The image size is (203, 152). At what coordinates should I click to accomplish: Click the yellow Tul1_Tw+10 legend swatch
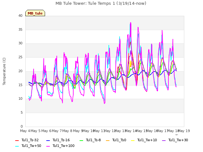133,140
